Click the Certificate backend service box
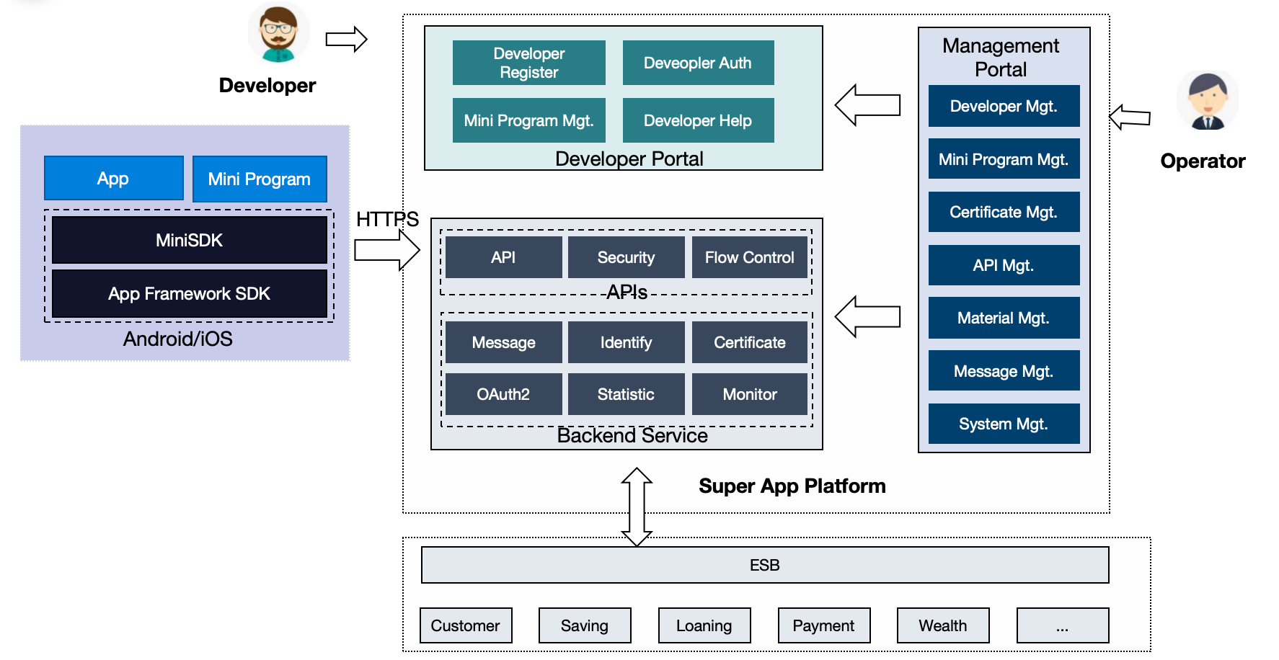 click(x=750, y=342)
